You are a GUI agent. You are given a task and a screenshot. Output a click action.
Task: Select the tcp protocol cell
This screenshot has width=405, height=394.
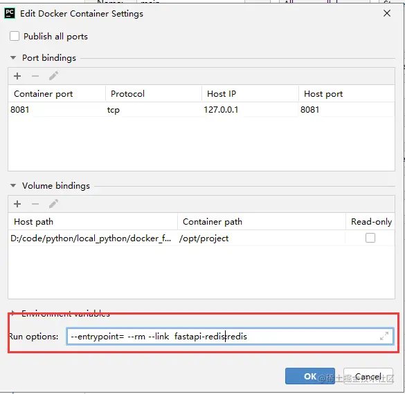click(x=154, y=110)
